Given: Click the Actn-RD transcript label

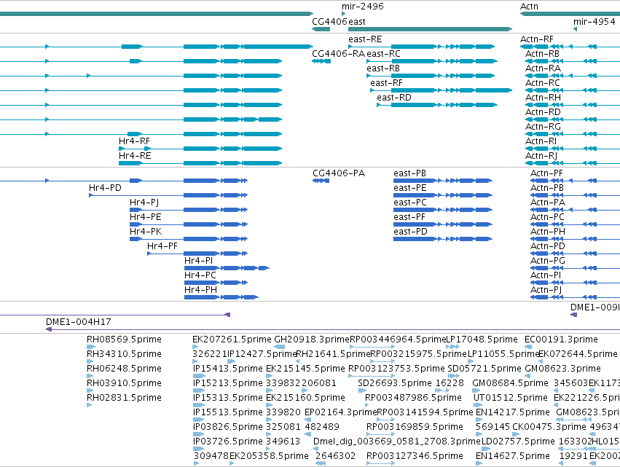Looking at the screenshot, I should [543, 112].
